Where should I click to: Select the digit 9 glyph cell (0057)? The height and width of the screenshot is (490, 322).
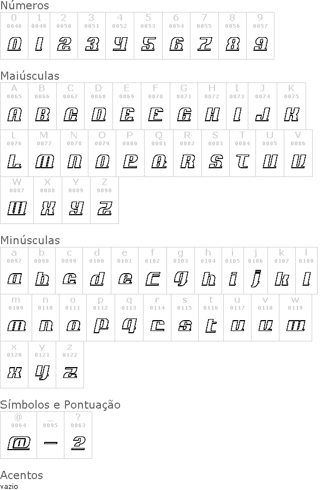coord(260,36)
